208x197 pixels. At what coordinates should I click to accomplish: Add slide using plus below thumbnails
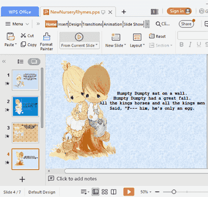pos(22,179)
